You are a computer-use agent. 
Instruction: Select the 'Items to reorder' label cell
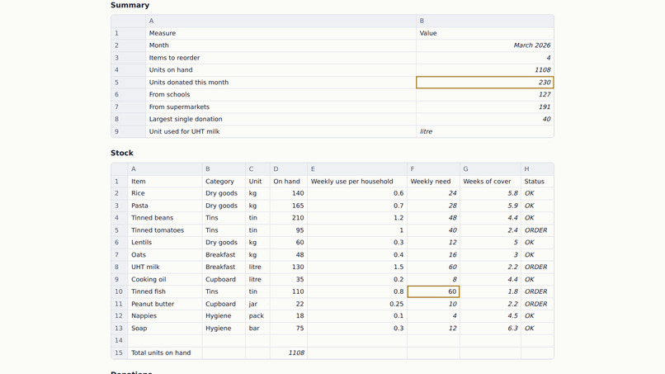281,58
